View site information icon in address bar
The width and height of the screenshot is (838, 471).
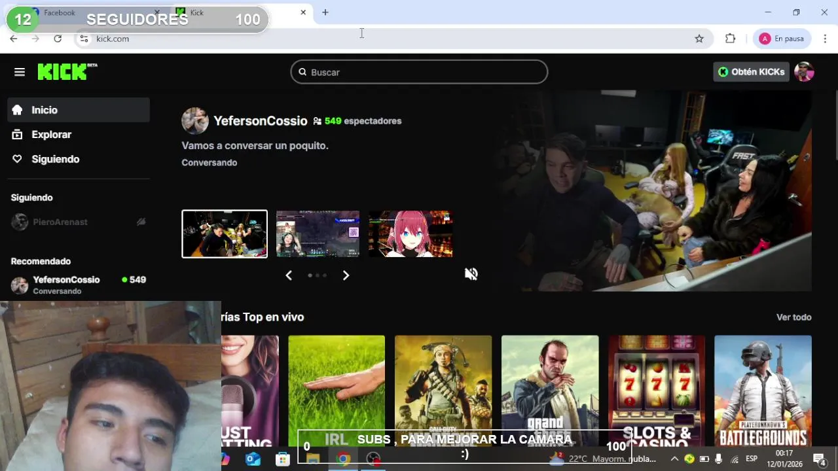tap(84, 39)
